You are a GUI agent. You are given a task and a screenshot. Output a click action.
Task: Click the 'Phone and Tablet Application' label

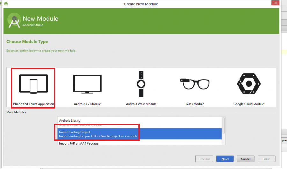point(33,104)
